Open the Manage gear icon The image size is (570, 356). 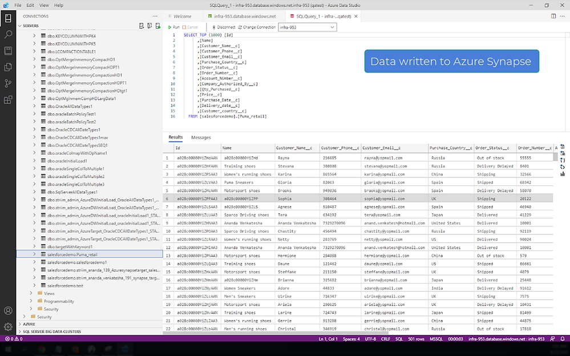pos(8,327)
